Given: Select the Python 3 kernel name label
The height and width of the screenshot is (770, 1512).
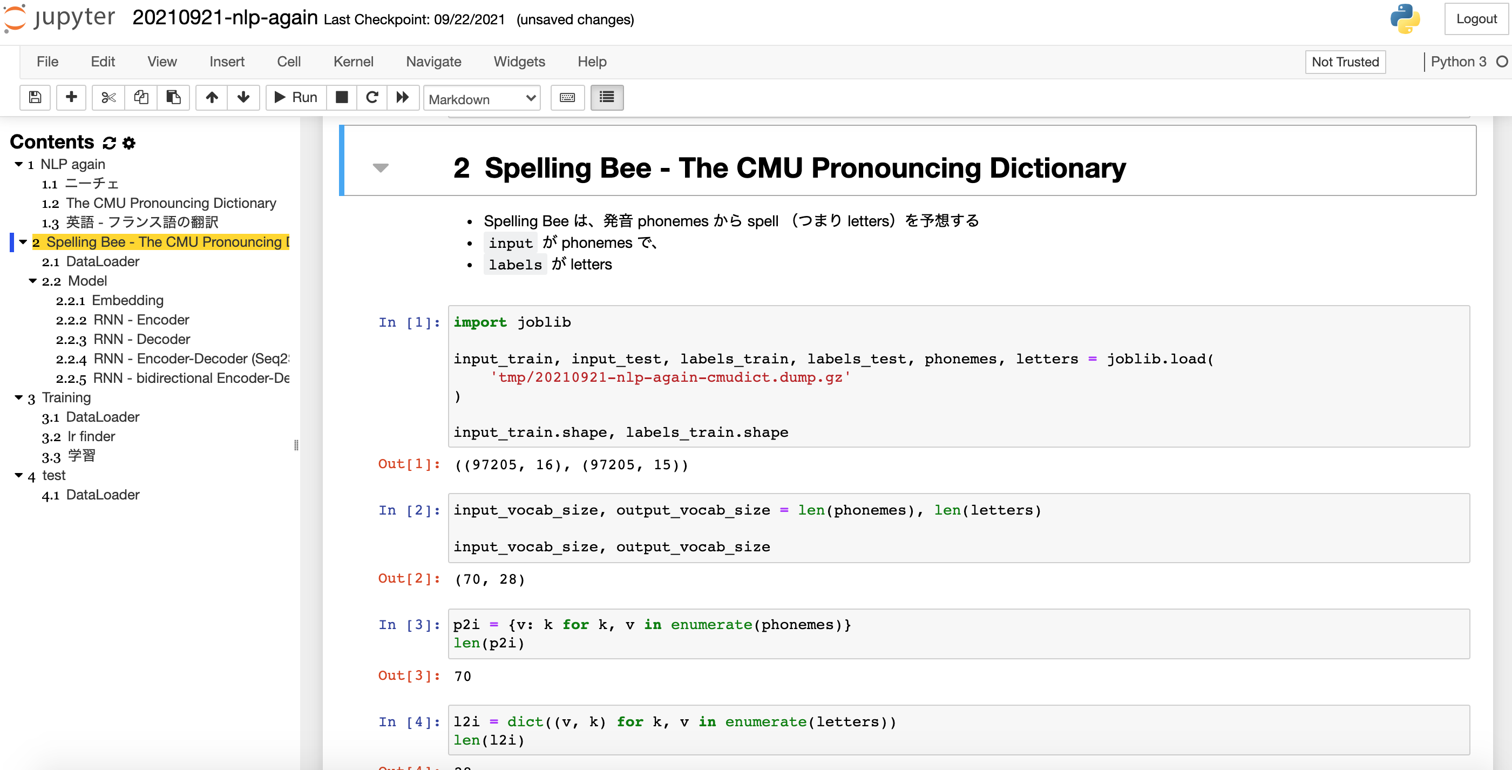Looking at the screenshot, I should pos(1458,62).
